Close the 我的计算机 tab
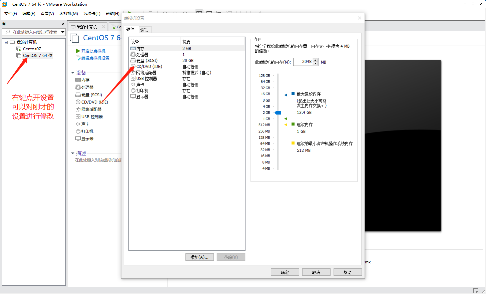The height and width of the screenshot is (294, 486). coord(103,27)
